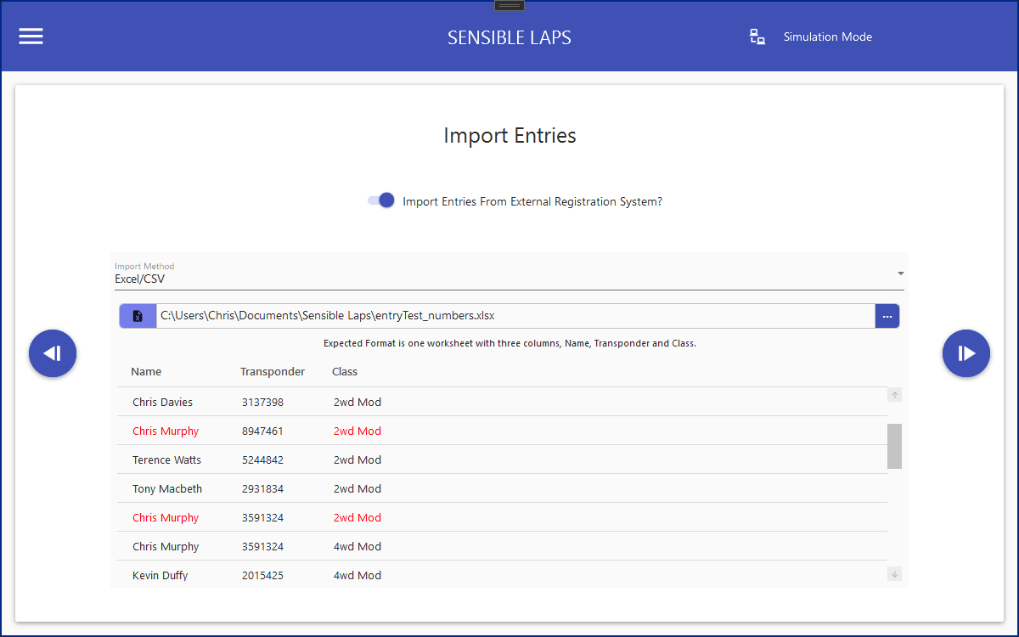Viewport: 1019px width, 637px height.
Task: Click the Name column header
Action: 146,372
